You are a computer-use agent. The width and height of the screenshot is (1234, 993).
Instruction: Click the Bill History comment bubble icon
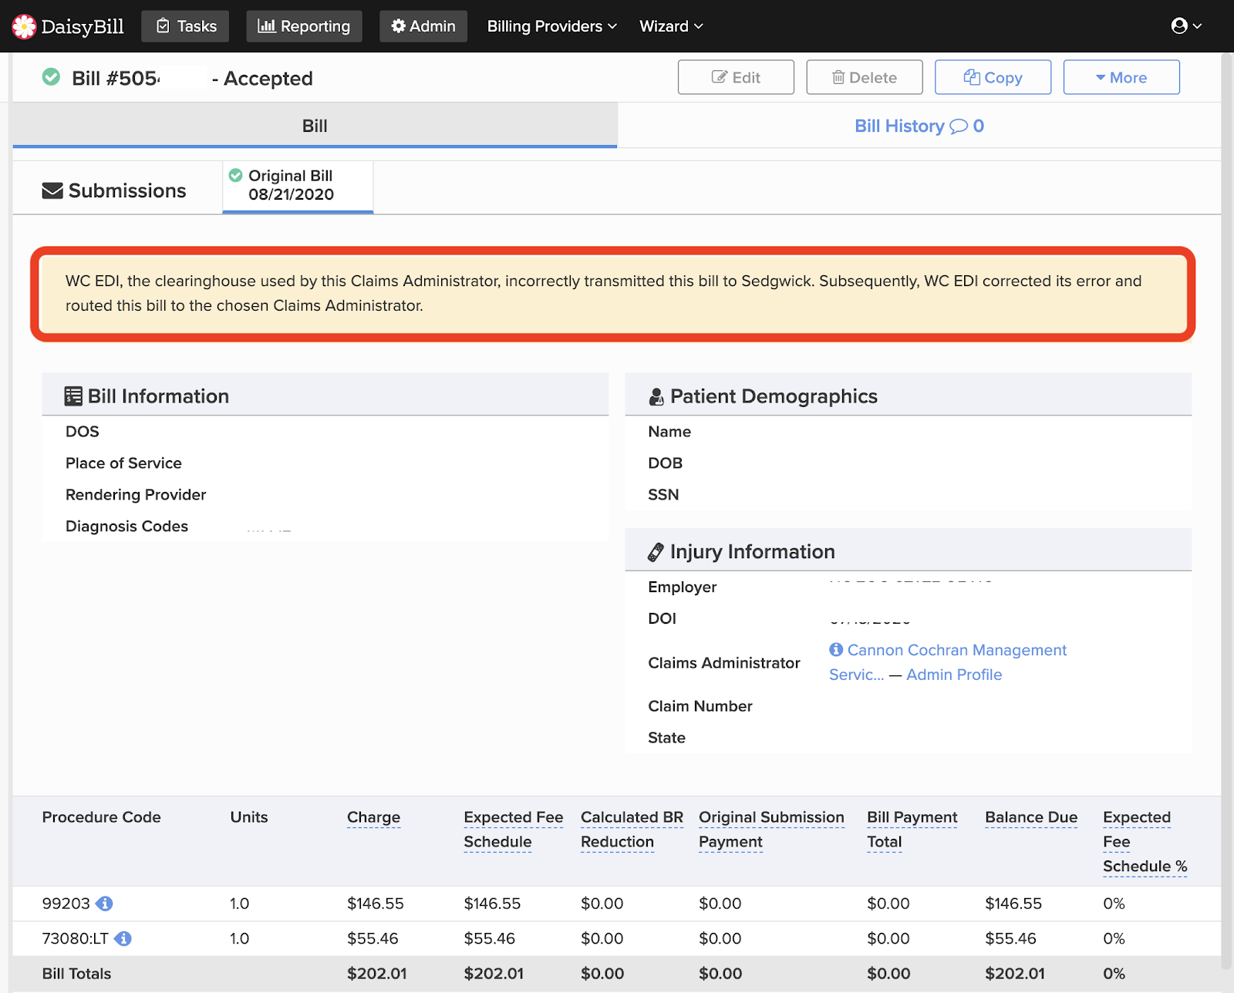[958, 126]
